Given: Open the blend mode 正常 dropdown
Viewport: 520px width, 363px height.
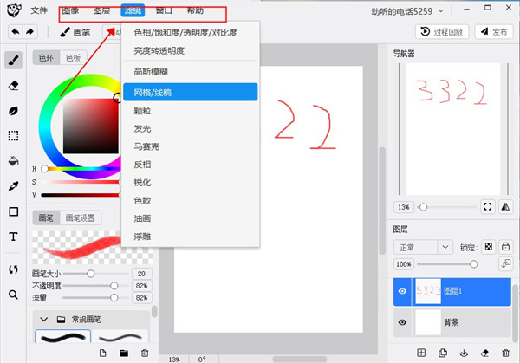Looking at the screenshot, I should click(423, 247).
